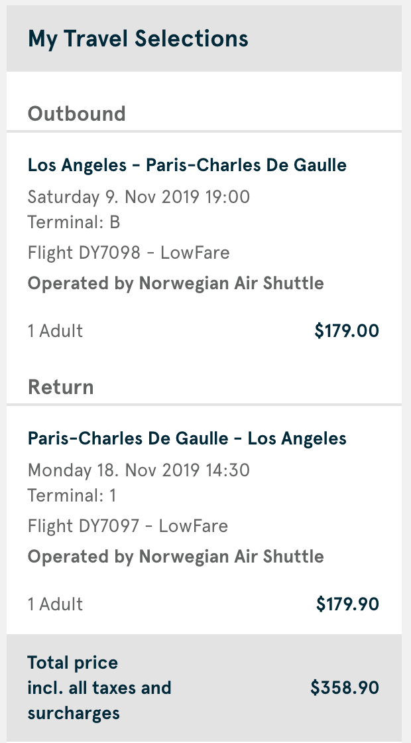Click the Saturday 9. Nov 2019 departure date
411x743 pixels.
click(139, 197)
